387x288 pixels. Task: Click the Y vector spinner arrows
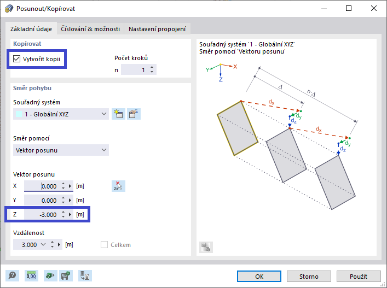[63, 201]
